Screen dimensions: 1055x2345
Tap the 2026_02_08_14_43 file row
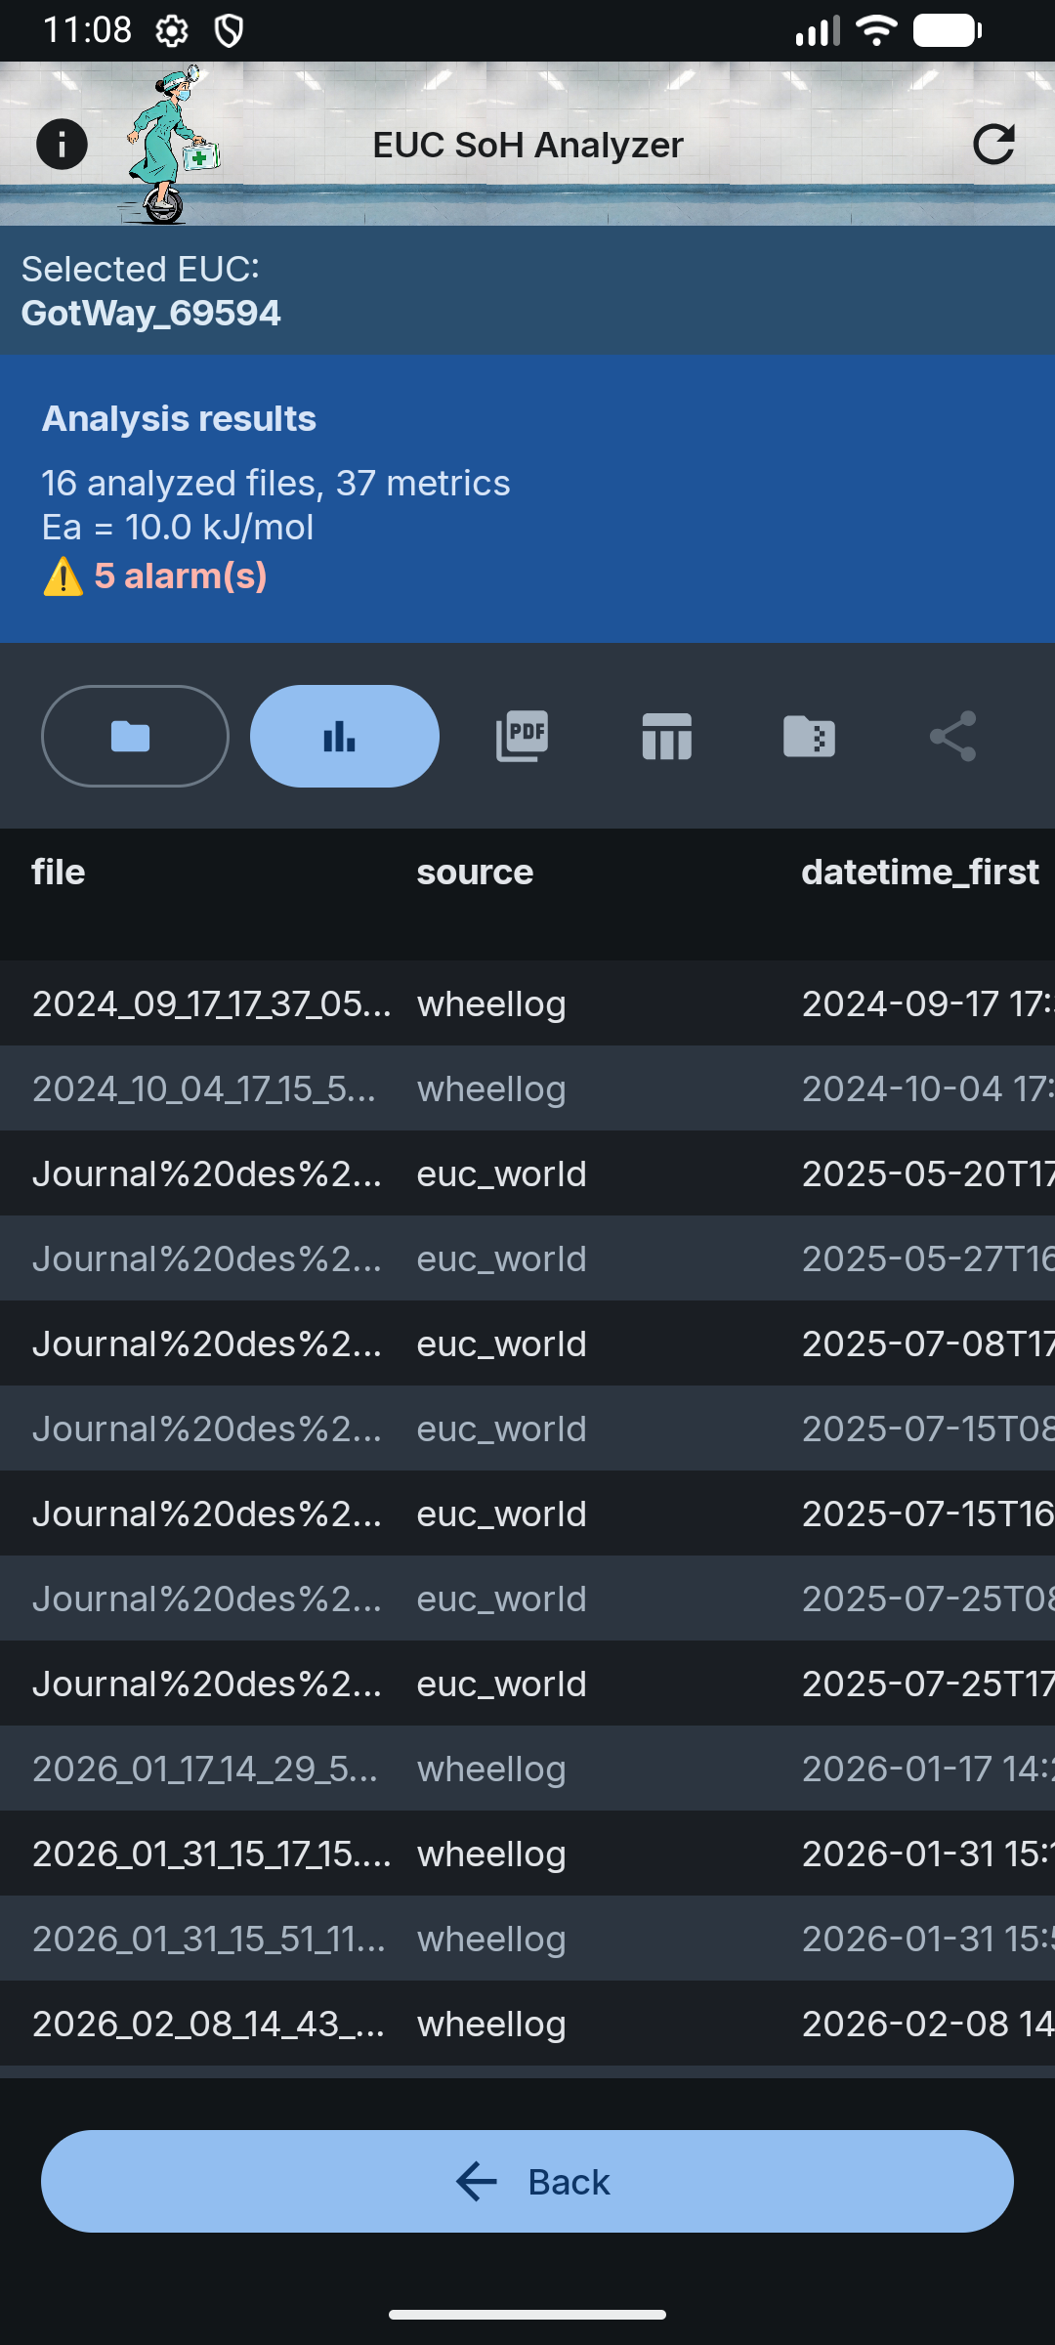click(208, 2024)
